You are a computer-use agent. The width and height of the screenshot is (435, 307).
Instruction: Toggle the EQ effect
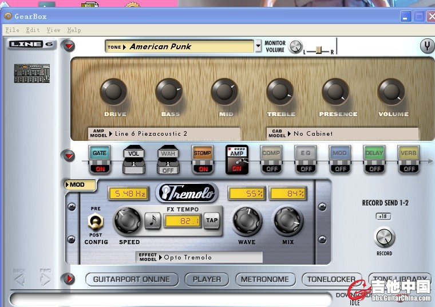(306, 160)
